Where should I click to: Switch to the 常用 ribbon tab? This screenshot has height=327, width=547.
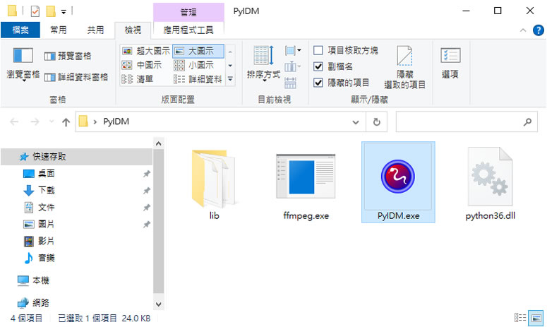59,30
